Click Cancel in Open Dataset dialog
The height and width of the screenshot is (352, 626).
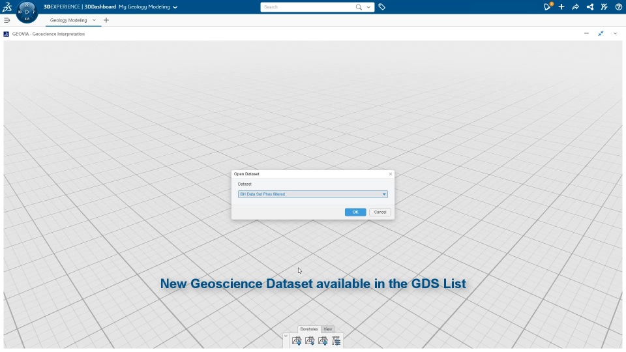click(x=380, y=213)
